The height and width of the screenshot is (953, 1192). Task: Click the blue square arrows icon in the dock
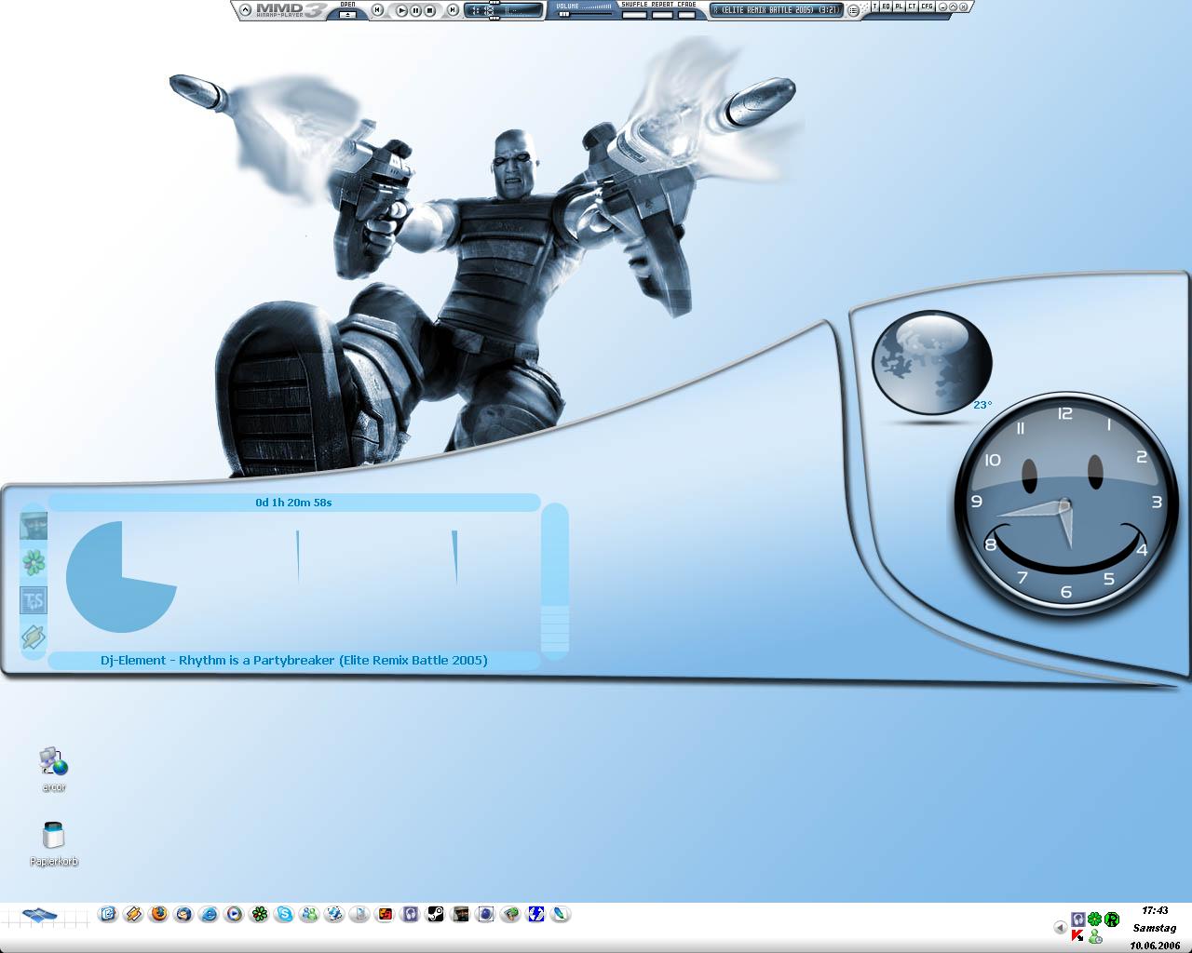(535, 914)
